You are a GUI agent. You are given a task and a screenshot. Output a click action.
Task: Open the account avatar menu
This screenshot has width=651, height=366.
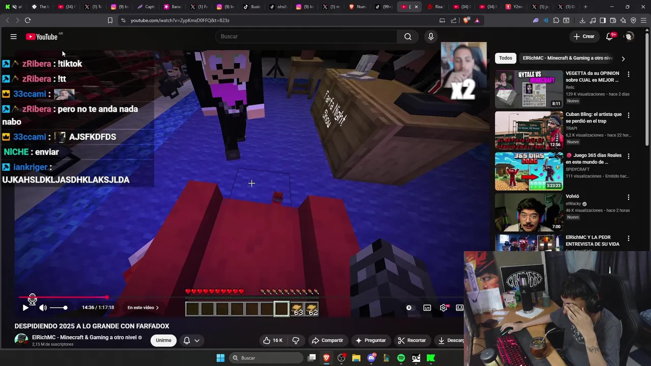pos(629,37)
